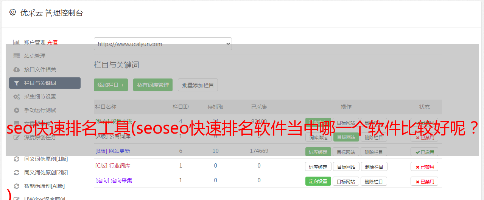Click the 操作 column header
This screenshot has width=484, height=200.
pyautogui.click(x=346, y=107)
